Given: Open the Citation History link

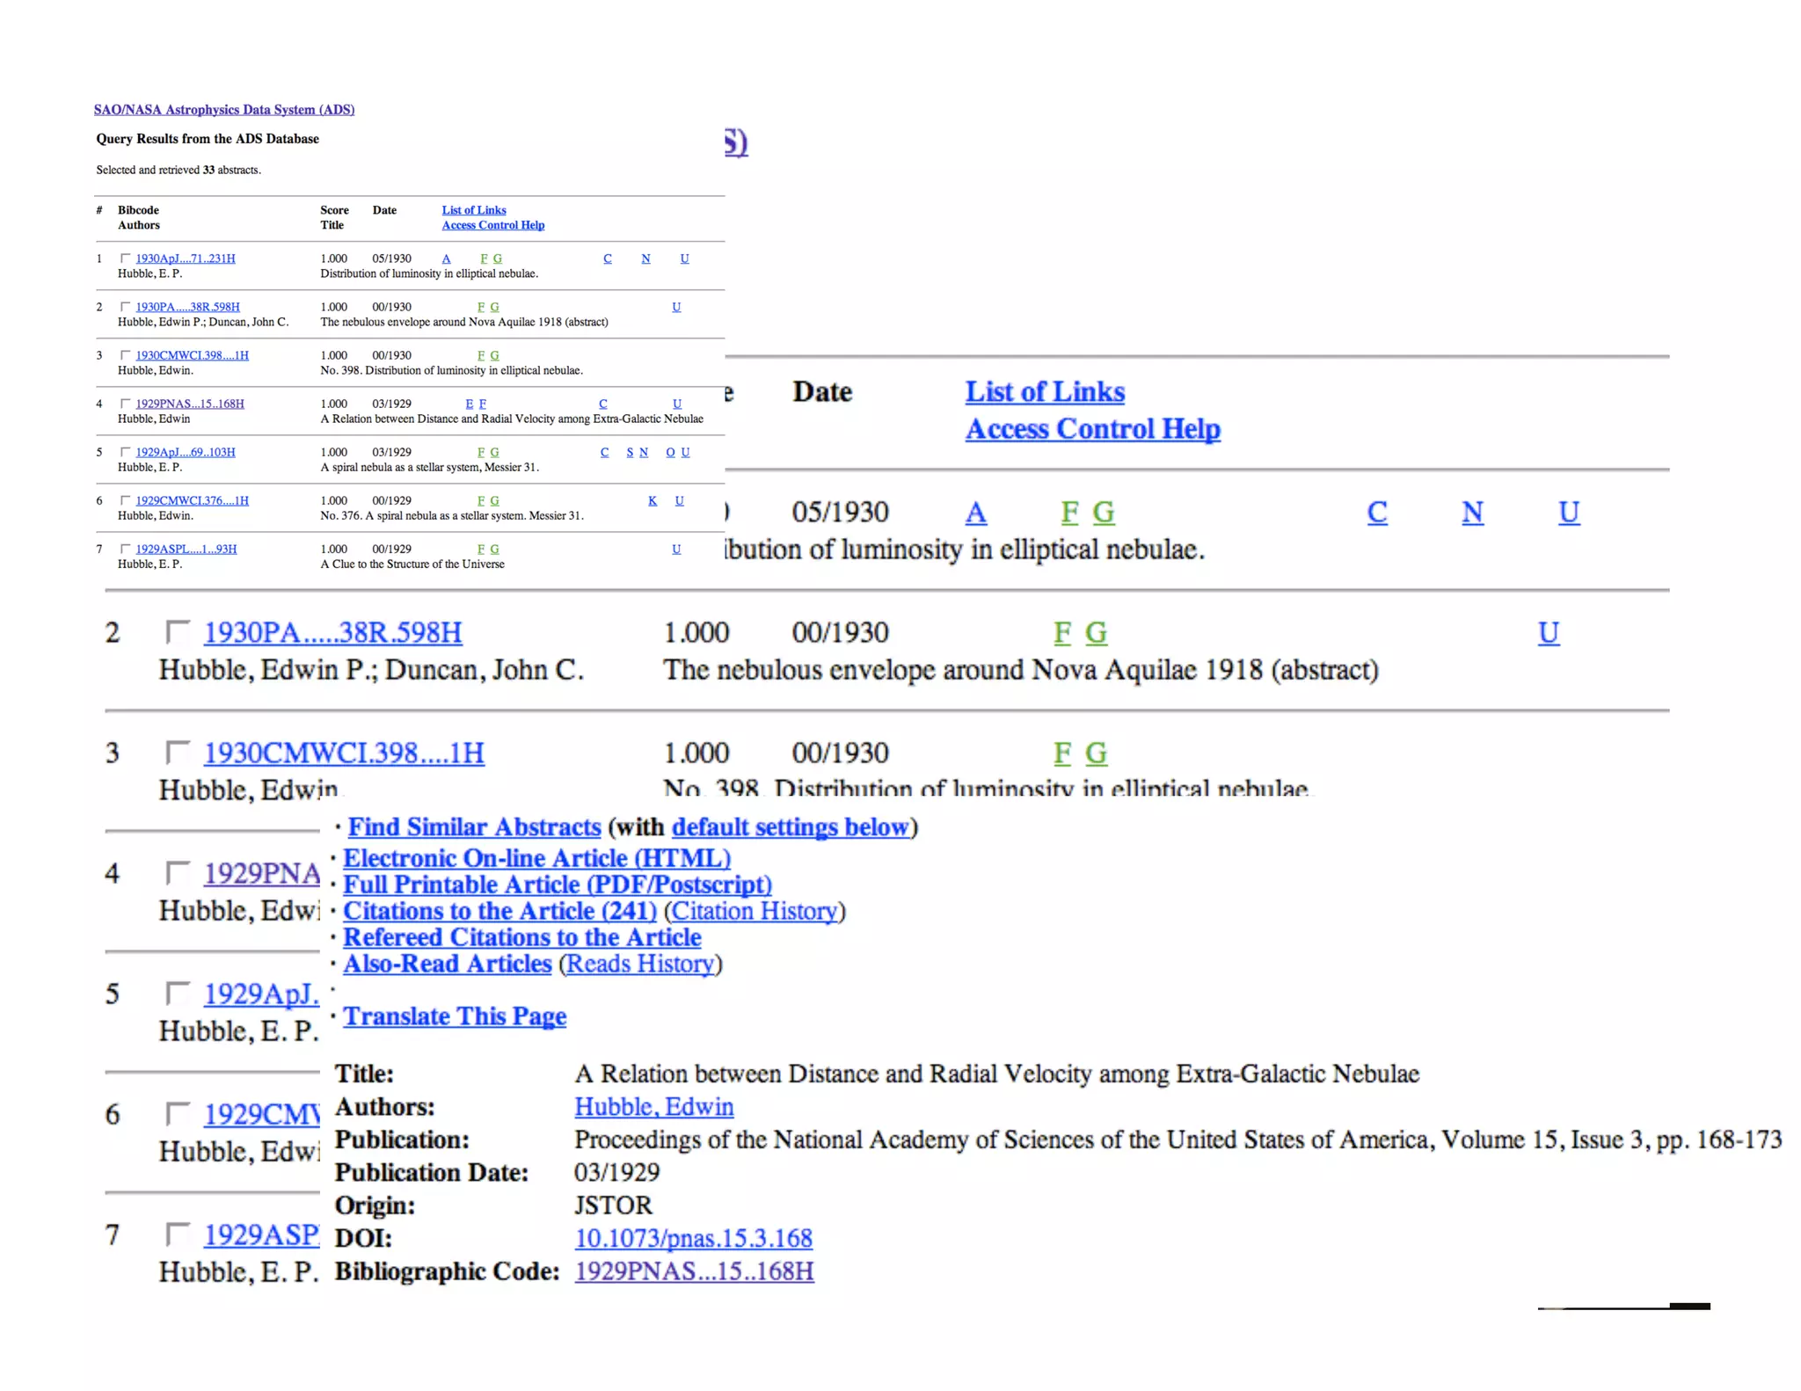Looking at the screenshot, I should (x=754, y=911).
